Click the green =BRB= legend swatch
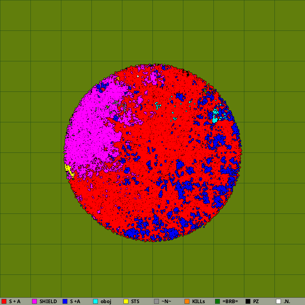305x305 pixels. (x=217, y=301)
